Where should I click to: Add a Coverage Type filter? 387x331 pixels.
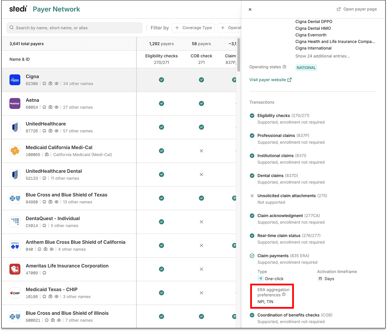click(x=193, y=28)
